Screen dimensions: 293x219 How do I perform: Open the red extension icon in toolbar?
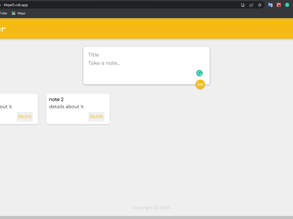(279, 5)
